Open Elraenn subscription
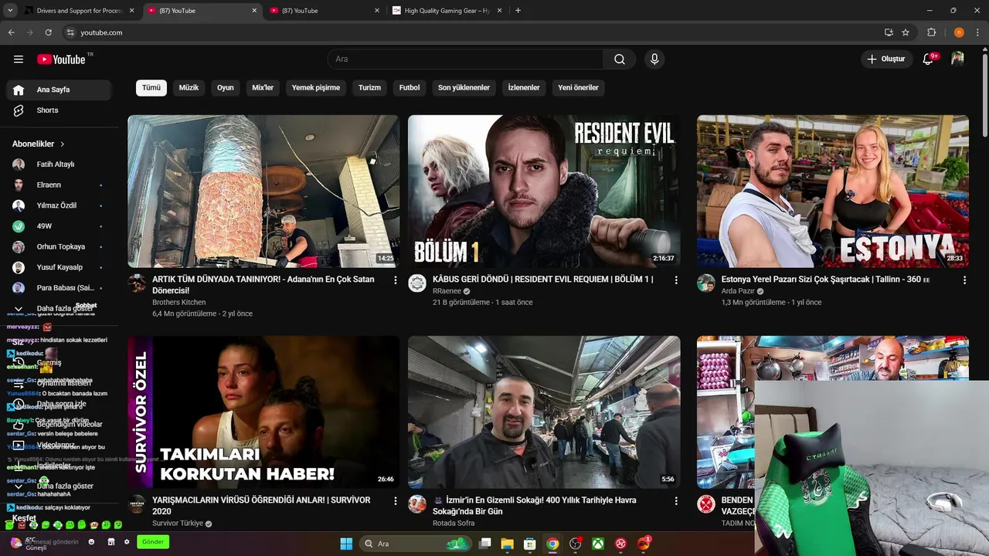This screenshot has width=989, height=556. [x=59, y=185]
